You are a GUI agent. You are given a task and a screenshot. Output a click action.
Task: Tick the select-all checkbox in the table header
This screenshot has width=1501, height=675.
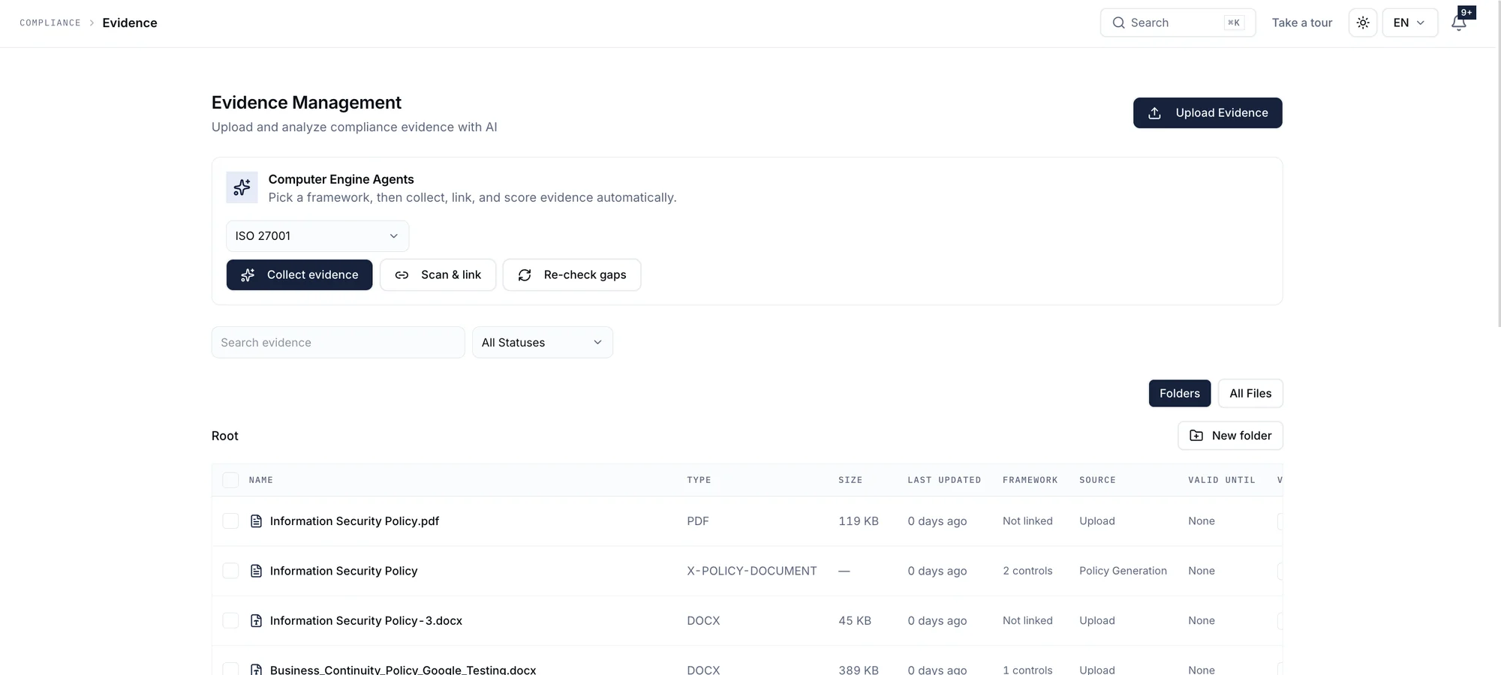[x=230, y=480]
